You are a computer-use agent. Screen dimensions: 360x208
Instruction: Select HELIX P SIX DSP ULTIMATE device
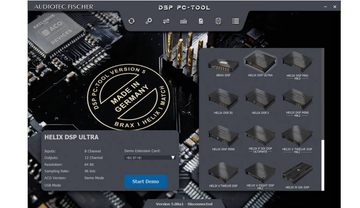click(260, 139)
